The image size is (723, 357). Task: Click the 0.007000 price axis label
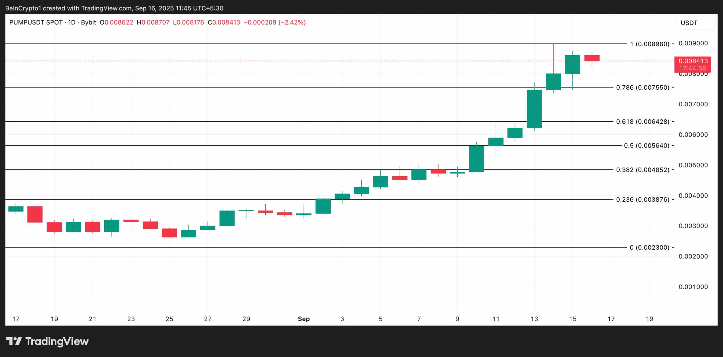click(x=693, y=104)
